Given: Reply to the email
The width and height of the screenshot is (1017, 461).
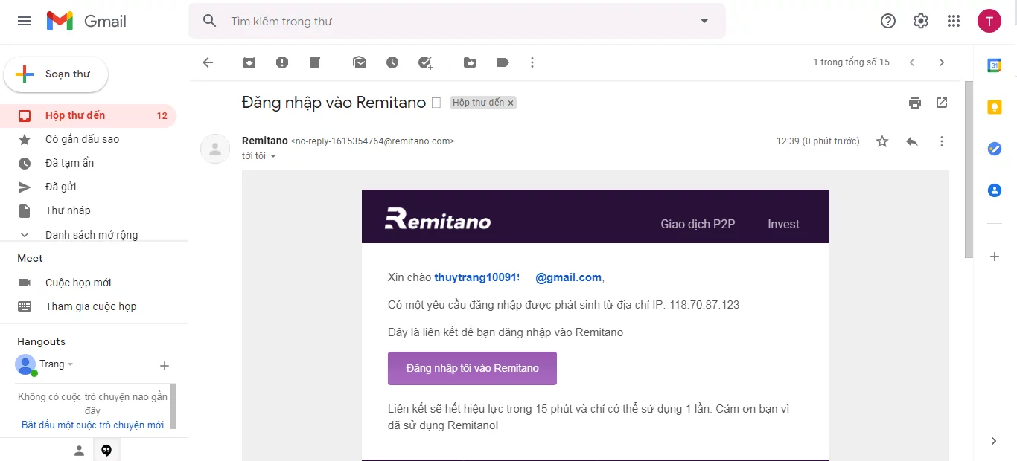Looking at the screenshot, I should 912,141.
